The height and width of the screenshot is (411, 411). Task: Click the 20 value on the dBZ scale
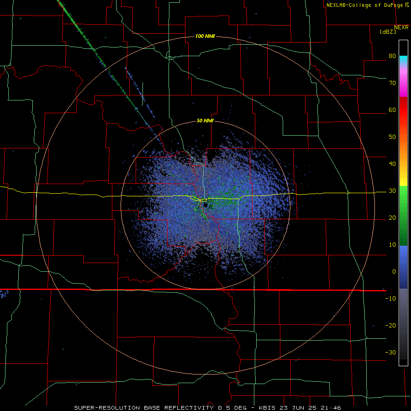tap(392, 218)
